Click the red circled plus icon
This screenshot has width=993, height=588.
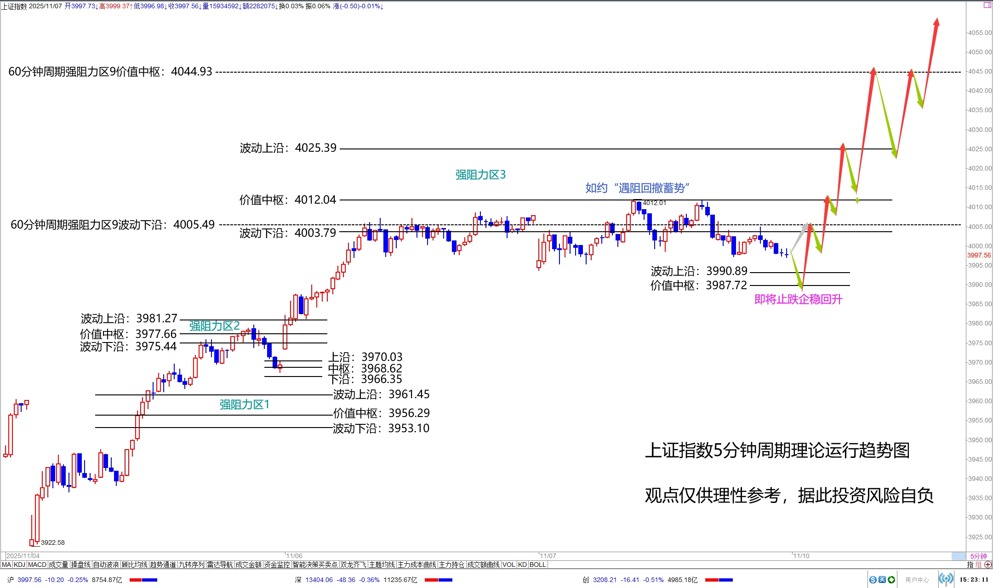[x=988, y=565]
